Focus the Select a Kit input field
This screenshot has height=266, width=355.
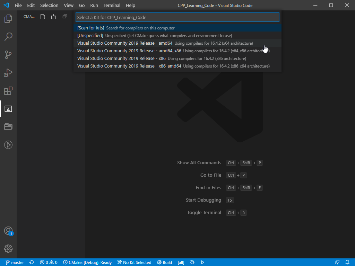(x=177, y=17)
